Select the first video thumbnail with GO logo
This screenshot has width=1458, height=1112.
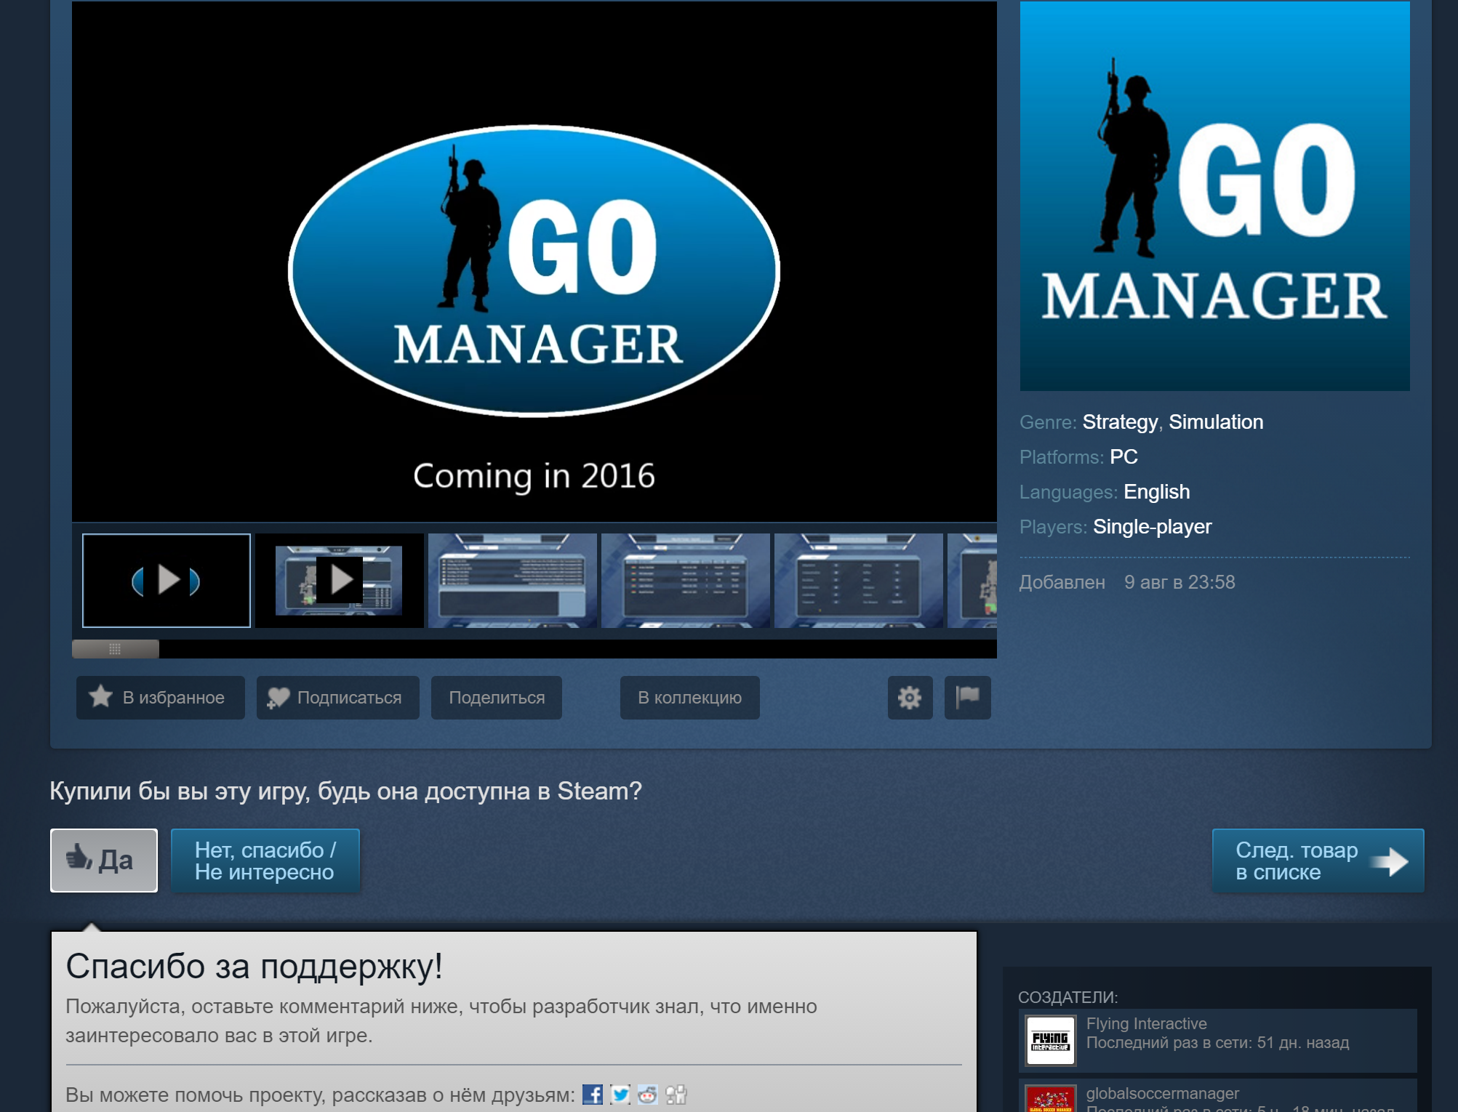[x=167, y=581]
